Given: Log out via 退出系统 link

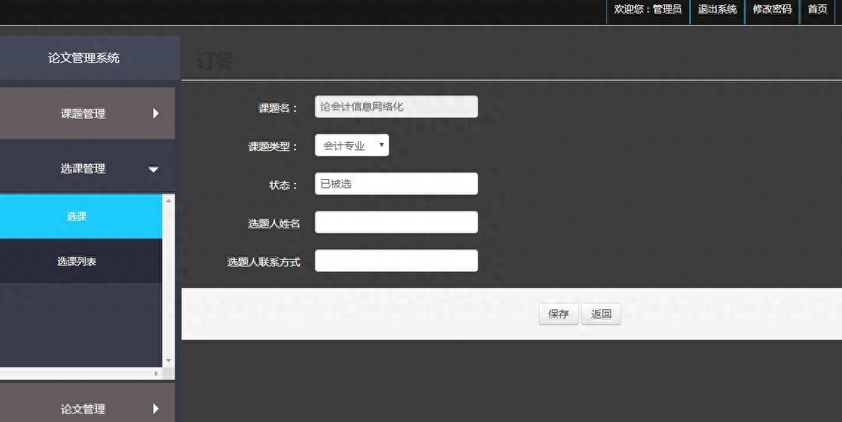Looking at the screenshot, I should (x=717, y=10).
